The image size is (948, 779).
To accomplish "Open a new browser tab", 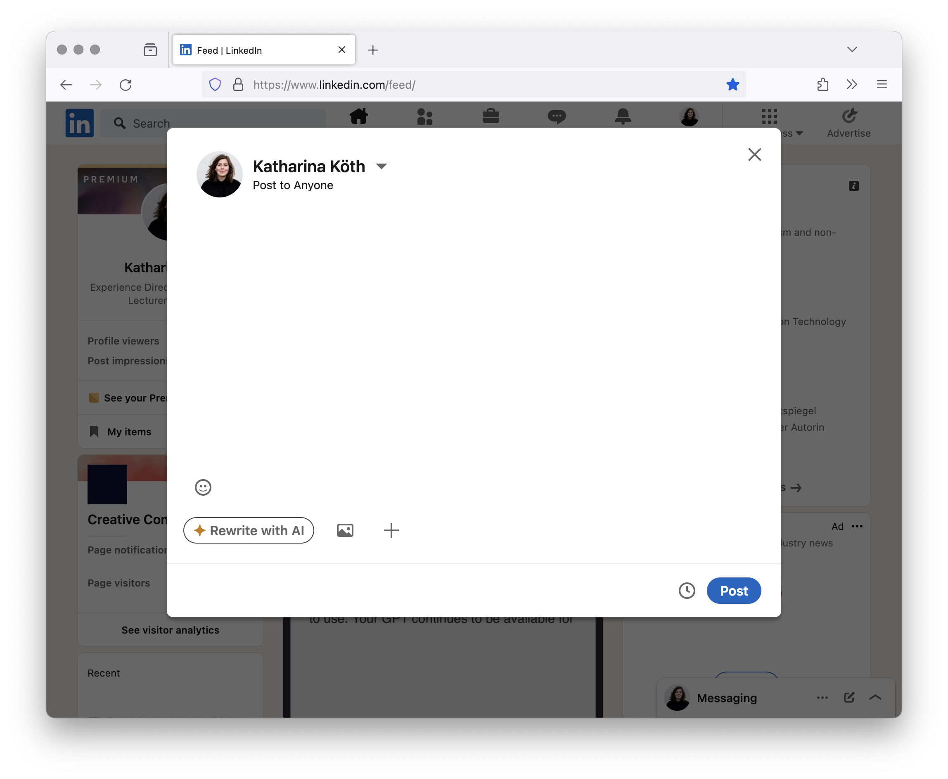I will 373,50.
